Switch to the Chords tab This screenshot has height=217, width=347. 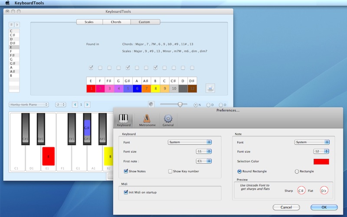pyautogui.click(x=116, y=22)
